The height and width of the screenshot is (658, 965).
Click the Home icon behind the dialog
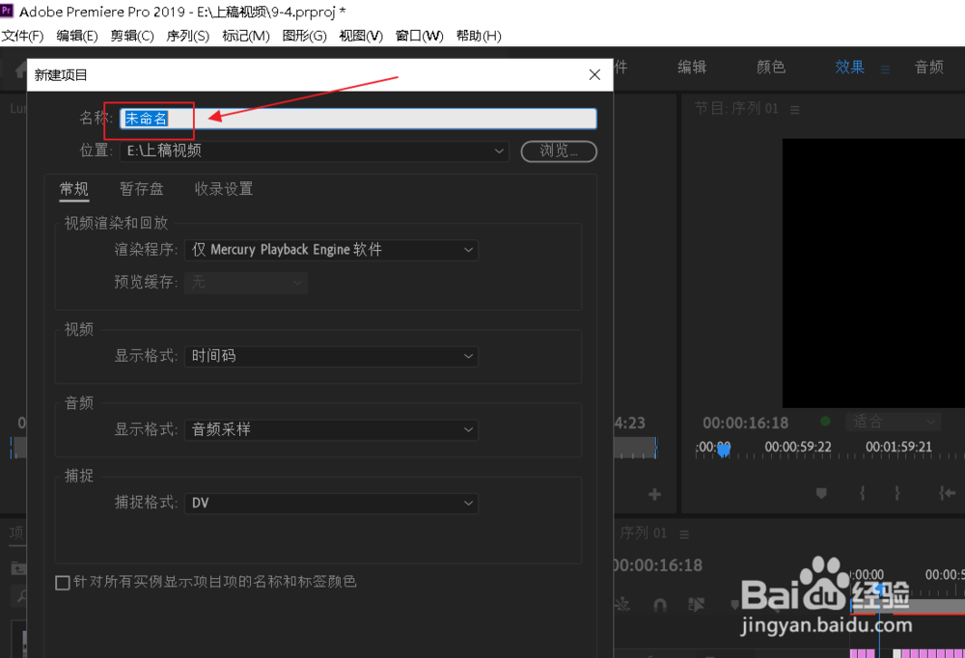pyautogui.click(x=21, y=69)
